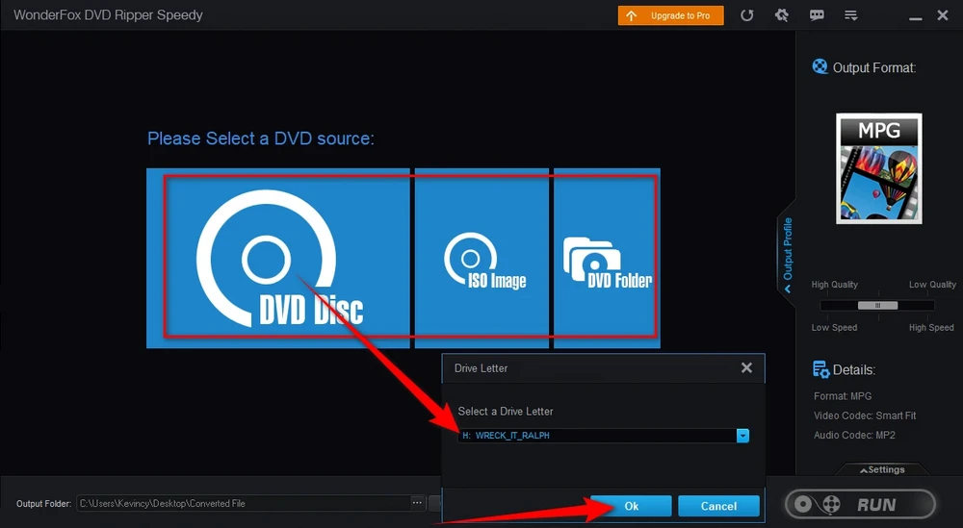Open the feedback chat bubble icon
Image resolution: width=963 pixels, height=528 pixels.
[x=817, y=15]
